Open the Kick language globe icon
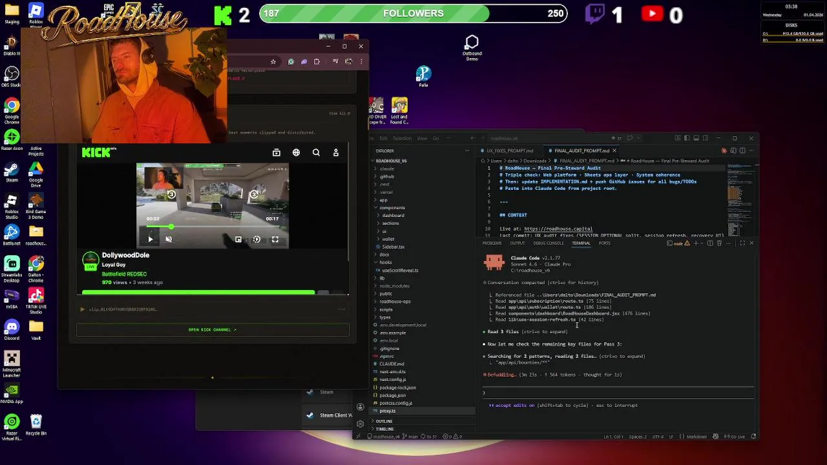Screen dimensions: 827x465 (296, 152)
